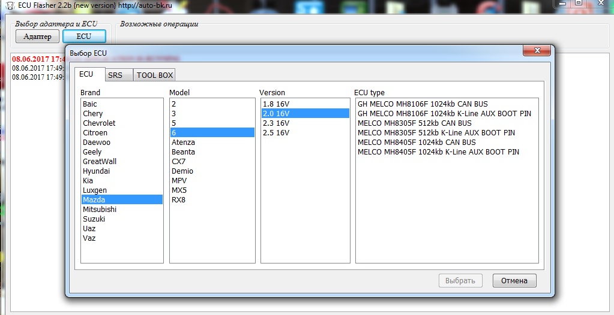
Task: Select MELCO MH8305F 512kb CAN BUS
Action: tap(447, 123)
